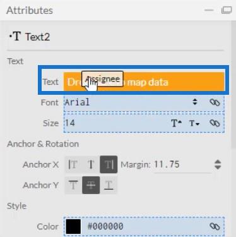Open the black Color swatch picker
The height and width of the screenshot is (237, 236).
(x=73, y=226)
